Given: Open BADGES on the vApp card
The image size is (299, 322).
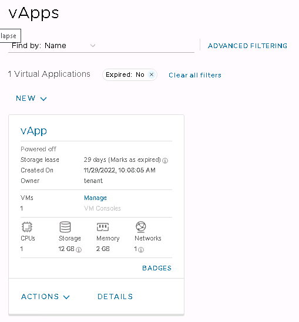Looking at the screenshot, I should tap(157, 268).
